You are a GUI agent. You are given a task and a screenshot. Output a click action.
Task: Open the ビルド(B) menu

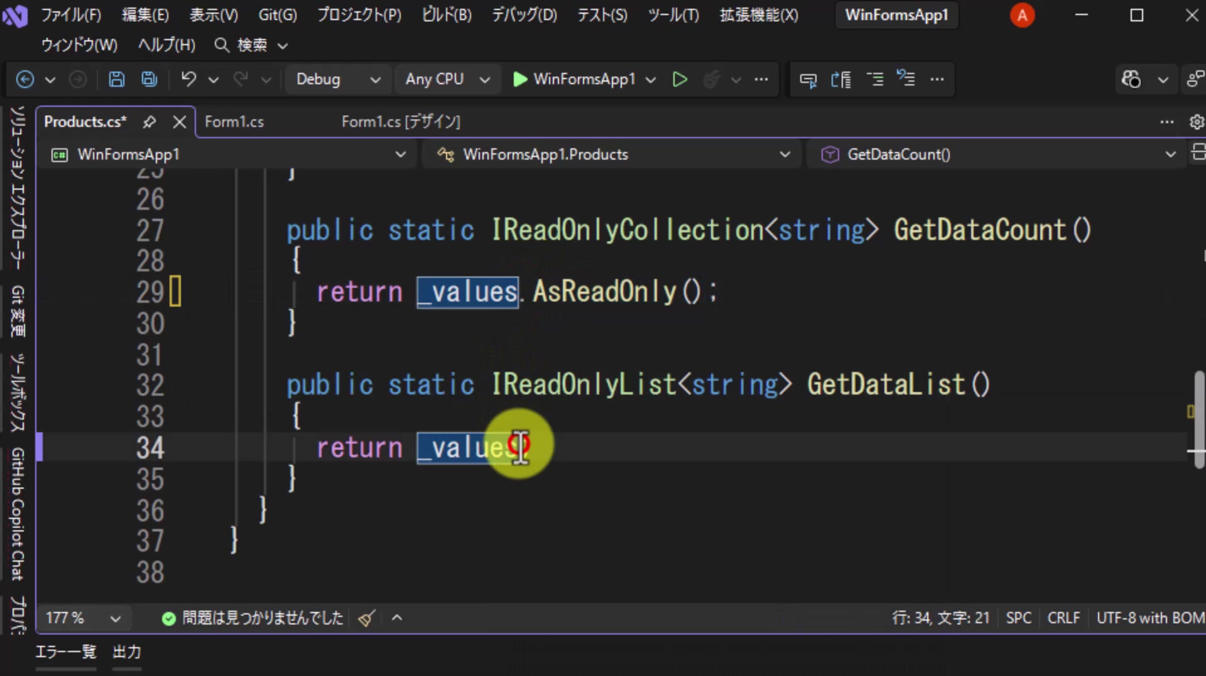[x=447, y=15]
